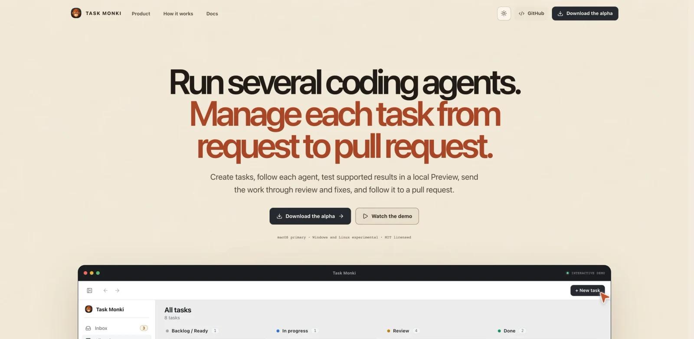Click the count 2 beside Done
Image resolution: width=694 pixels, height=339 pixels.
tap(522, 331)
